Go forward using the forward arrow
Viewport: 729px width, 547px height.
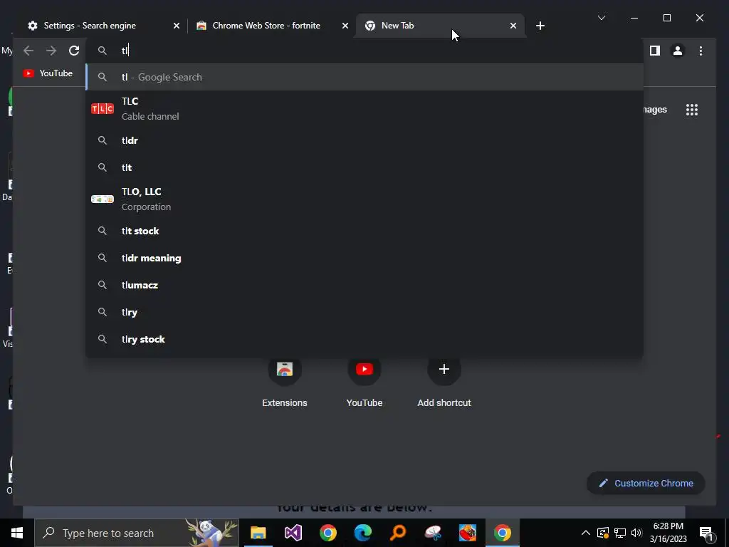[51, 51]
